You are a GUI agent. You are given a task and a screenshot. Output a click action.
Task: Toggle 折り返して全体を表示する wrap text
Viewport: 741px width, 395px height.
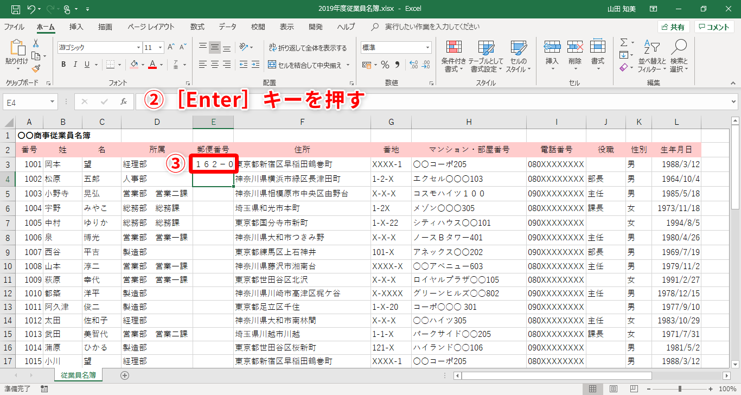click(308, 47)
